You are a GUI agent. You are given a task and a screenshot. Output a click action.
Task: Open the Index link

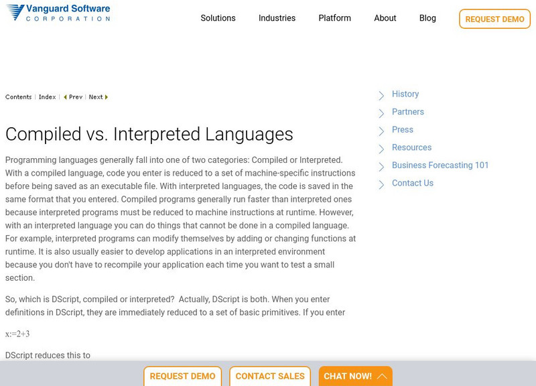pyautogui.click(x=47, y=97)
